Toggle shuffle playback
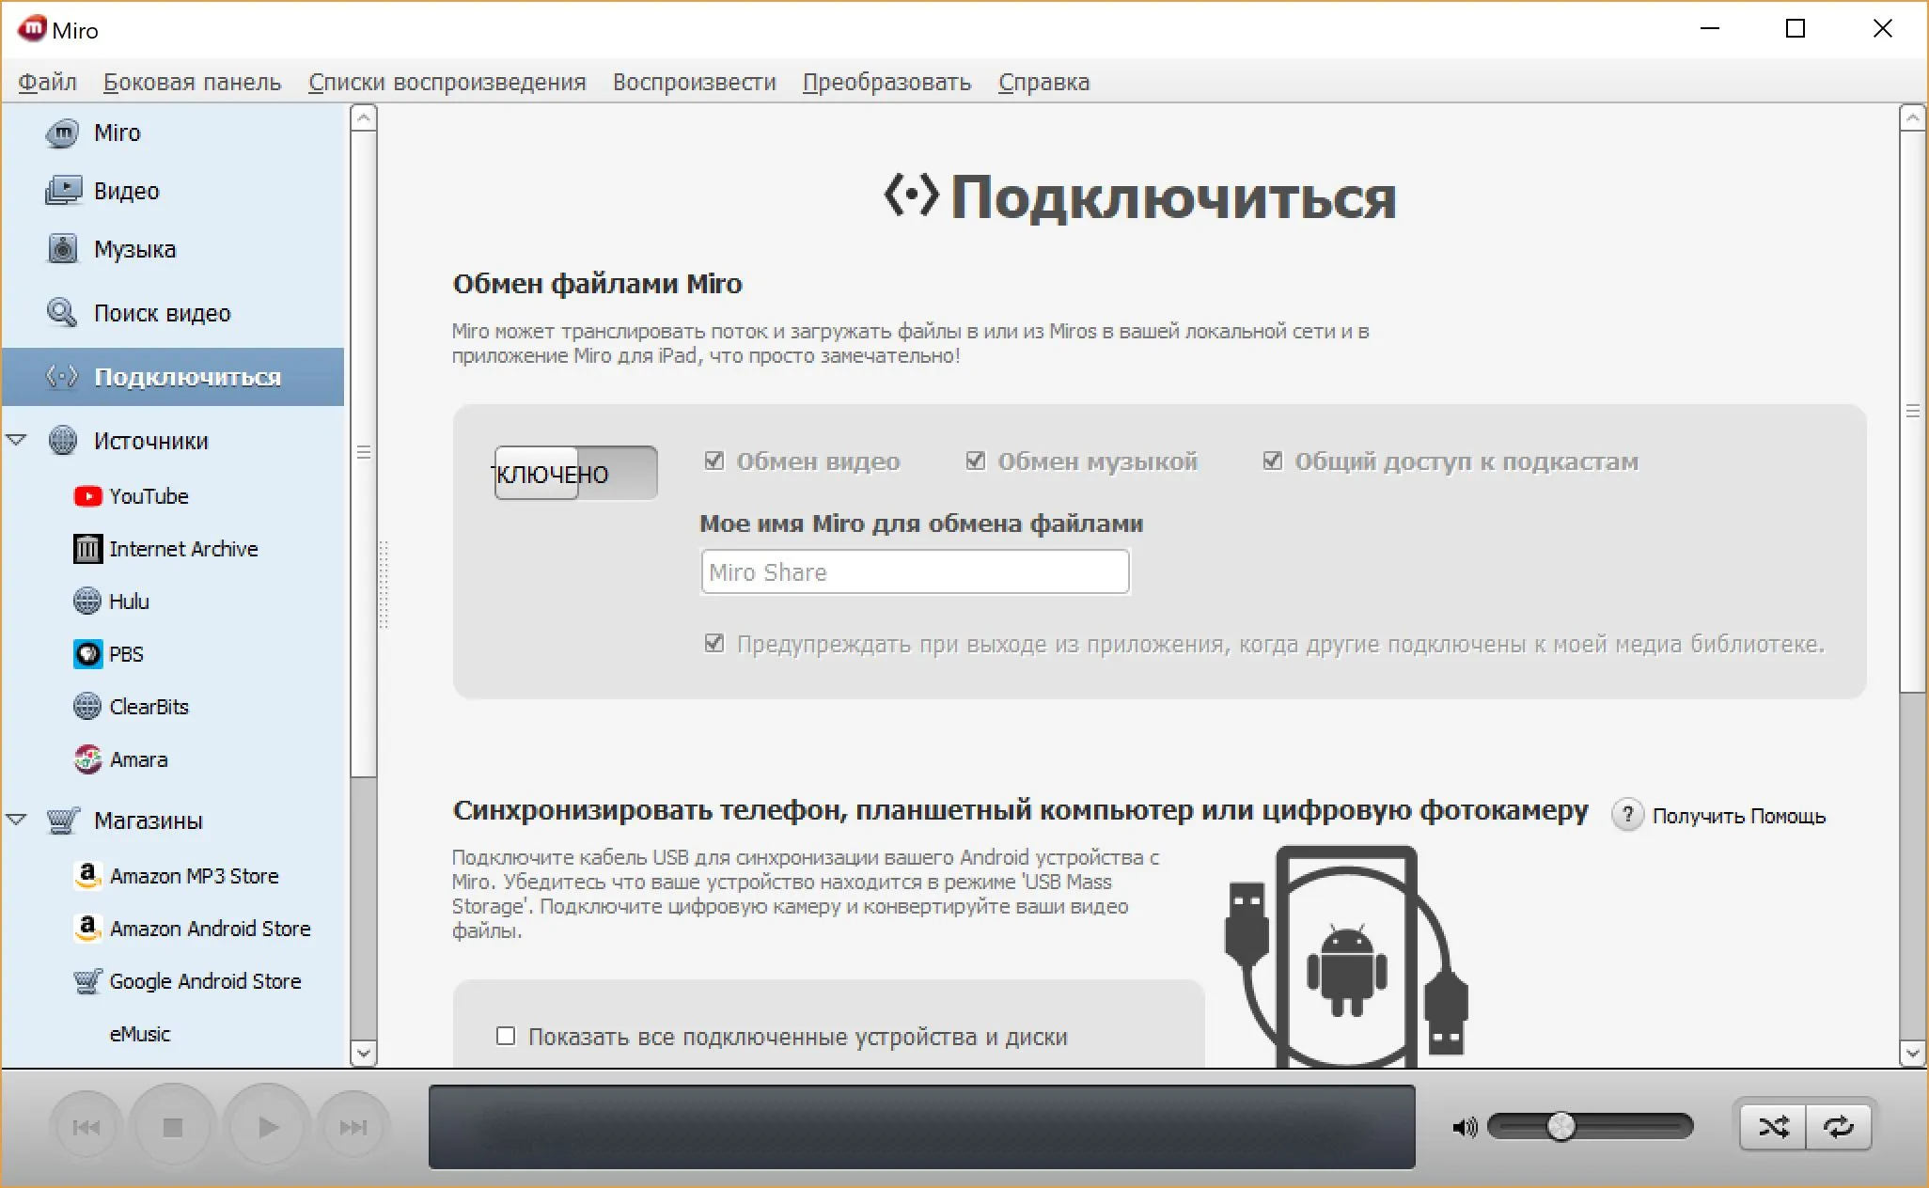Image resolution: width=1929 pixels, height=1188 pixels. (1773, 1126)
